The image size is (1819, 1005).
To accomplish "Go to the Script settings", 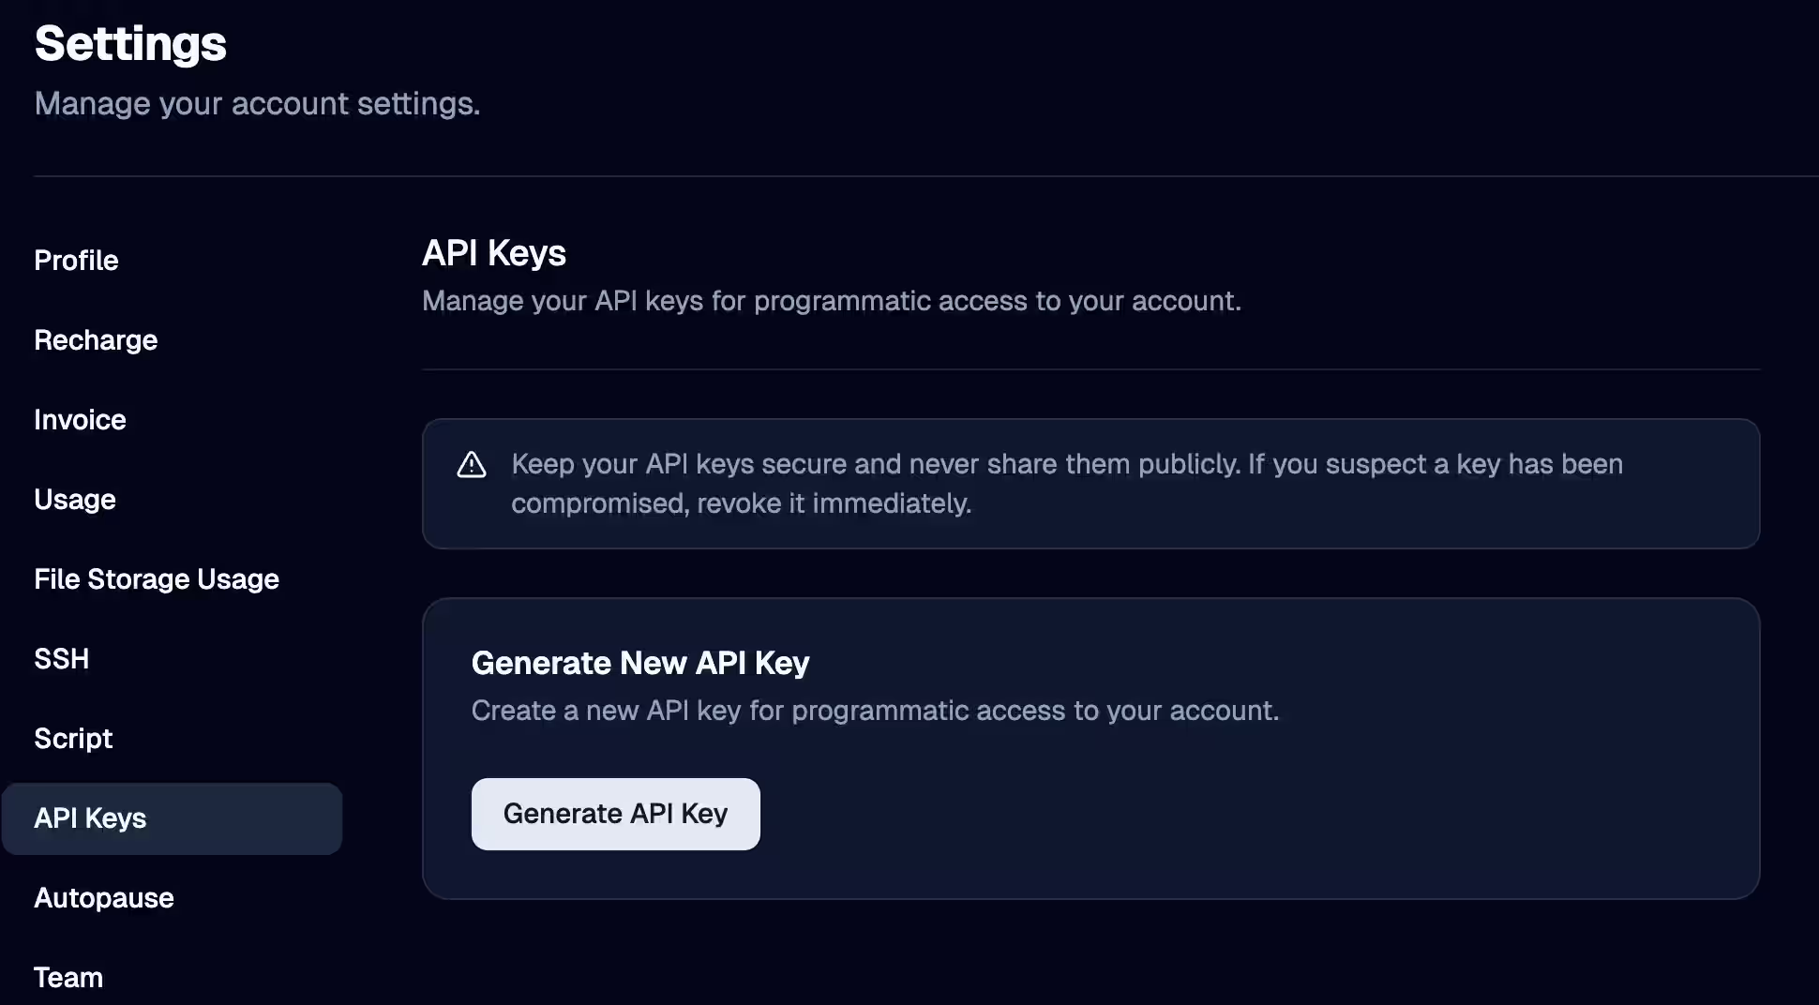I will [72, 739].
